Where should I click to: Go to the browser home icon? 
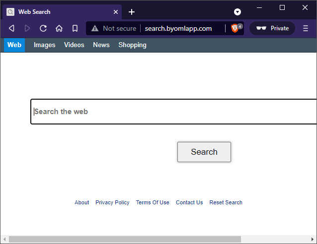point(59,28)
